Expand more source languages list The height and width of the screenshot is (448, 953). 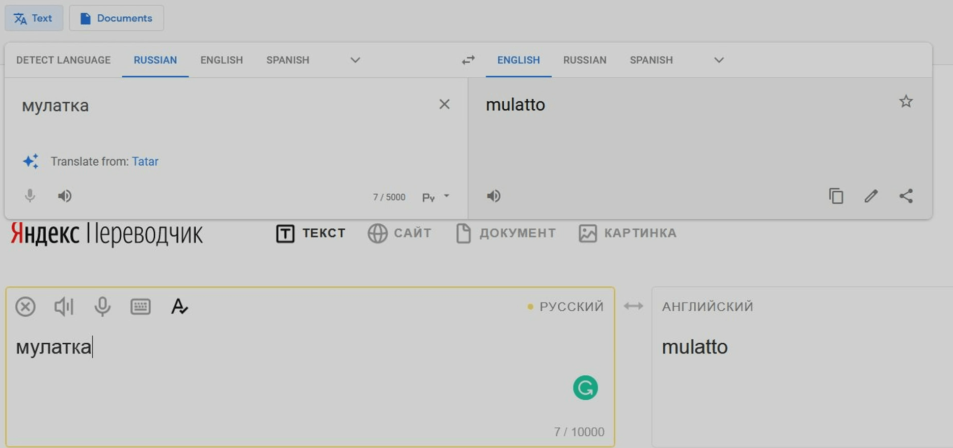[x=356, y=60]
